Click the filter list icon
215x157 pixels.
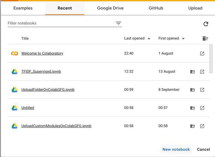(118, 23)
